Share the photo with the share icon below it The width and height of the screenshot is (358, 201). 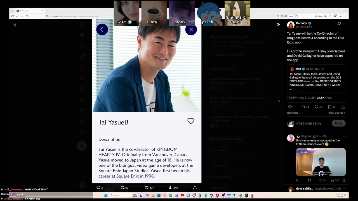[x=195, y=188]
